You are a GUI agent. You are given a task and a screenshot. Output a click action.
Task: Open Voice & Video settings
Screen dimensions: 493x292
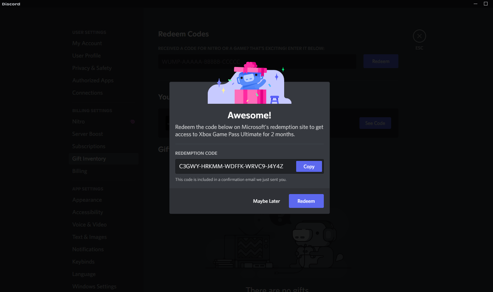[x=103, y=225]
